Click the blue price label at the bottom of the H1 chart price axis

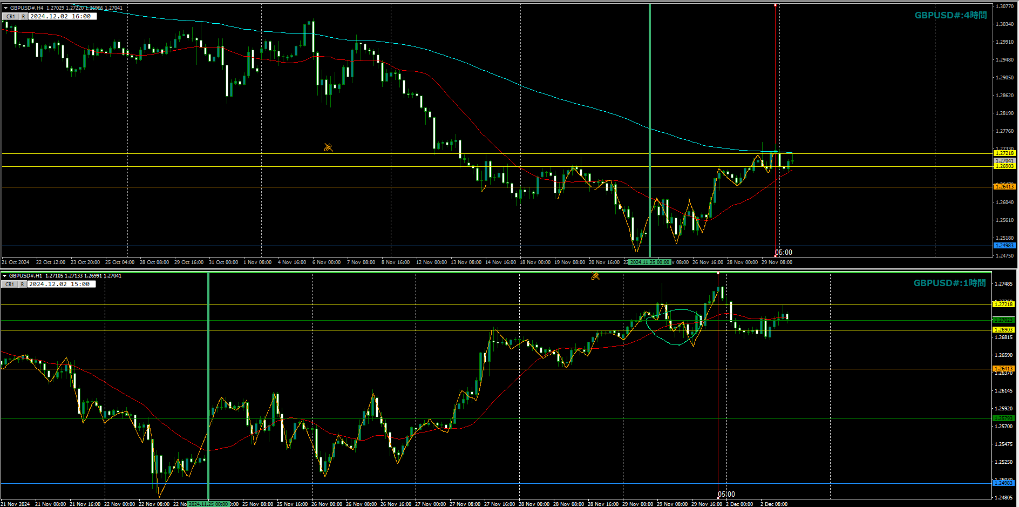tap(1003, 483)
